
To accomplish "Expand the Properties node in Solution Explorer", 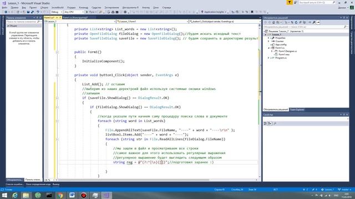I will [268, 38].
